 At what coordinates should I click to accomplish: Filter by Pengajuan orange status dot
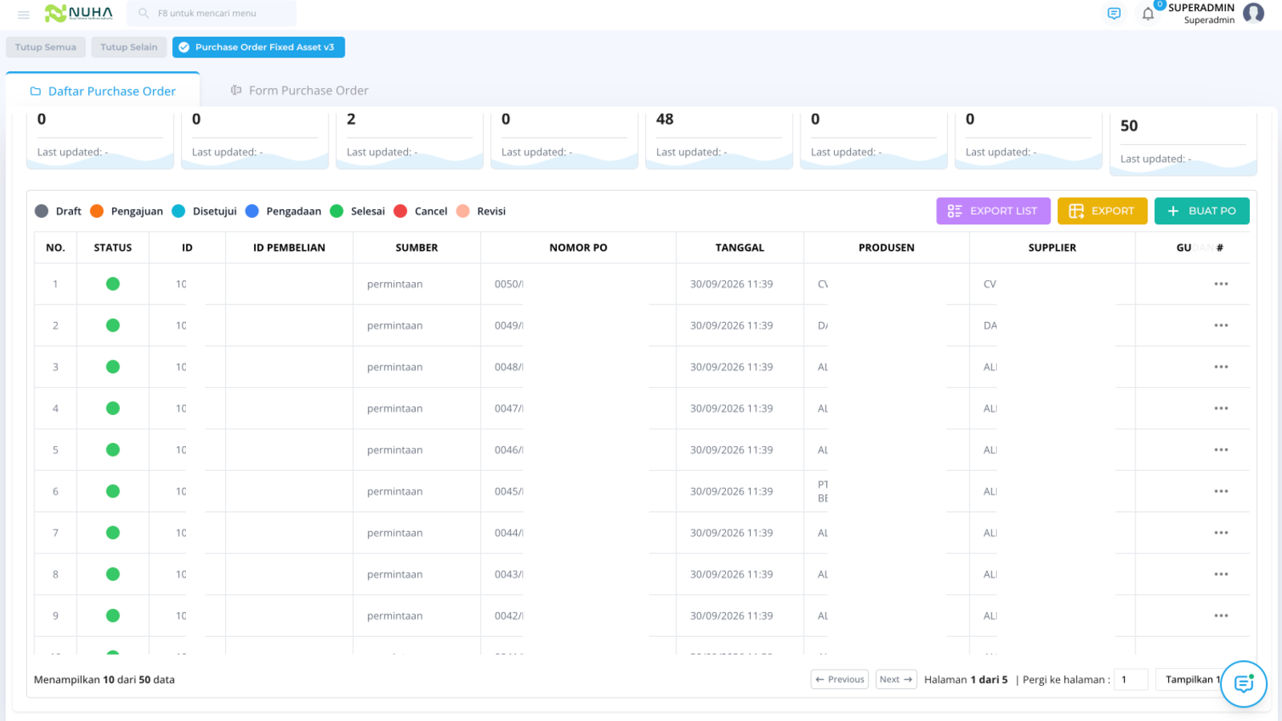(x=97, y=211)
